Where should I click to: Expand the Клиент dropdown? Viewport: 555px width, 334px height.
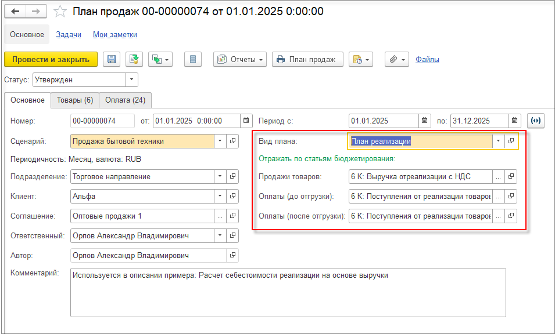coord(220,196)
